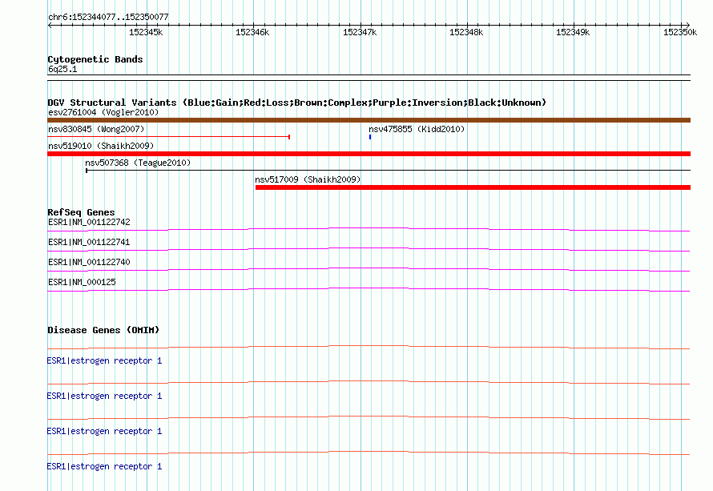The width and height of the screenshot is (713, 491).
Task: Select the thin red nsv830845 loss line
Action: (169, 136)
